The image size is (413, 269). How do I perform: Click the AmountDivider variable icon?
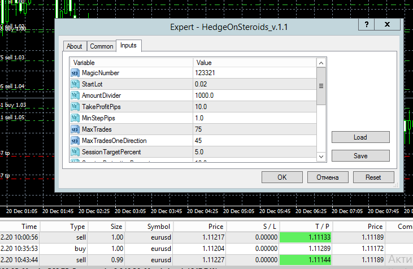(x=75, y=96)
